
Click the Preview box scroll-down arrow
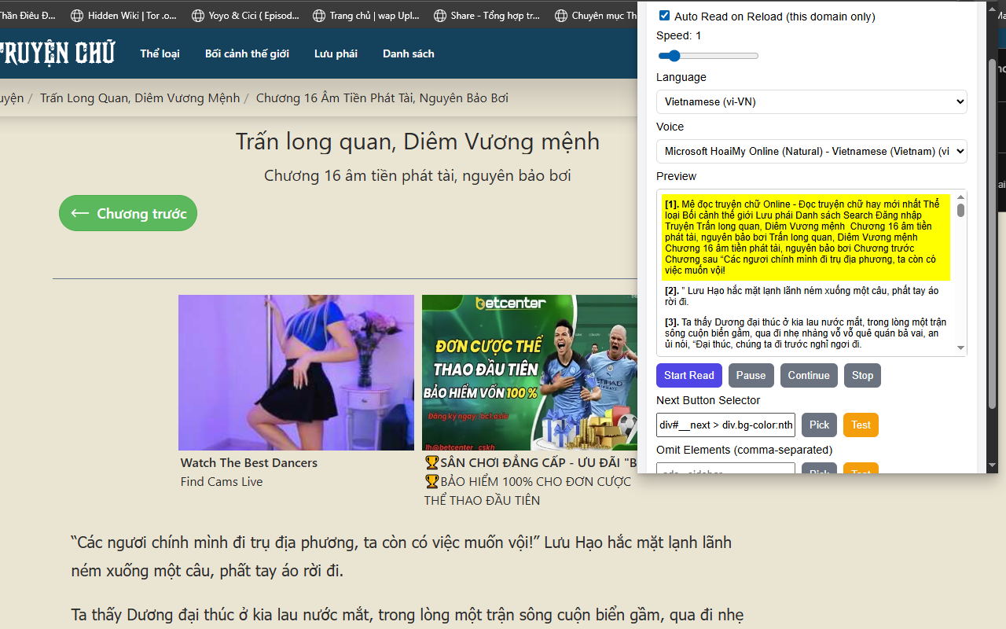[960, 348]
